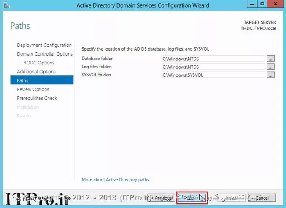Click the Cancel button
286x208 pixels.
click(262, 198)
